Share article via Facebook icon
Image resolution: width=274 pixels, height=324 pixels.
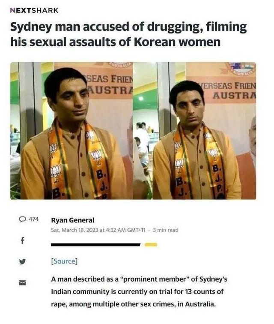pos(23,240)
